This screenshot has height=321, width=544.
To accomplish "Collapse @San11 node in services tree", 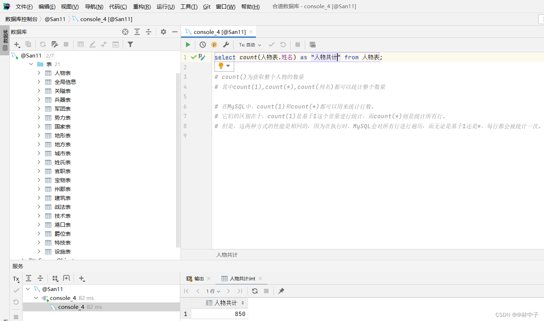I will pyautogui.click(x=28, y=289).
